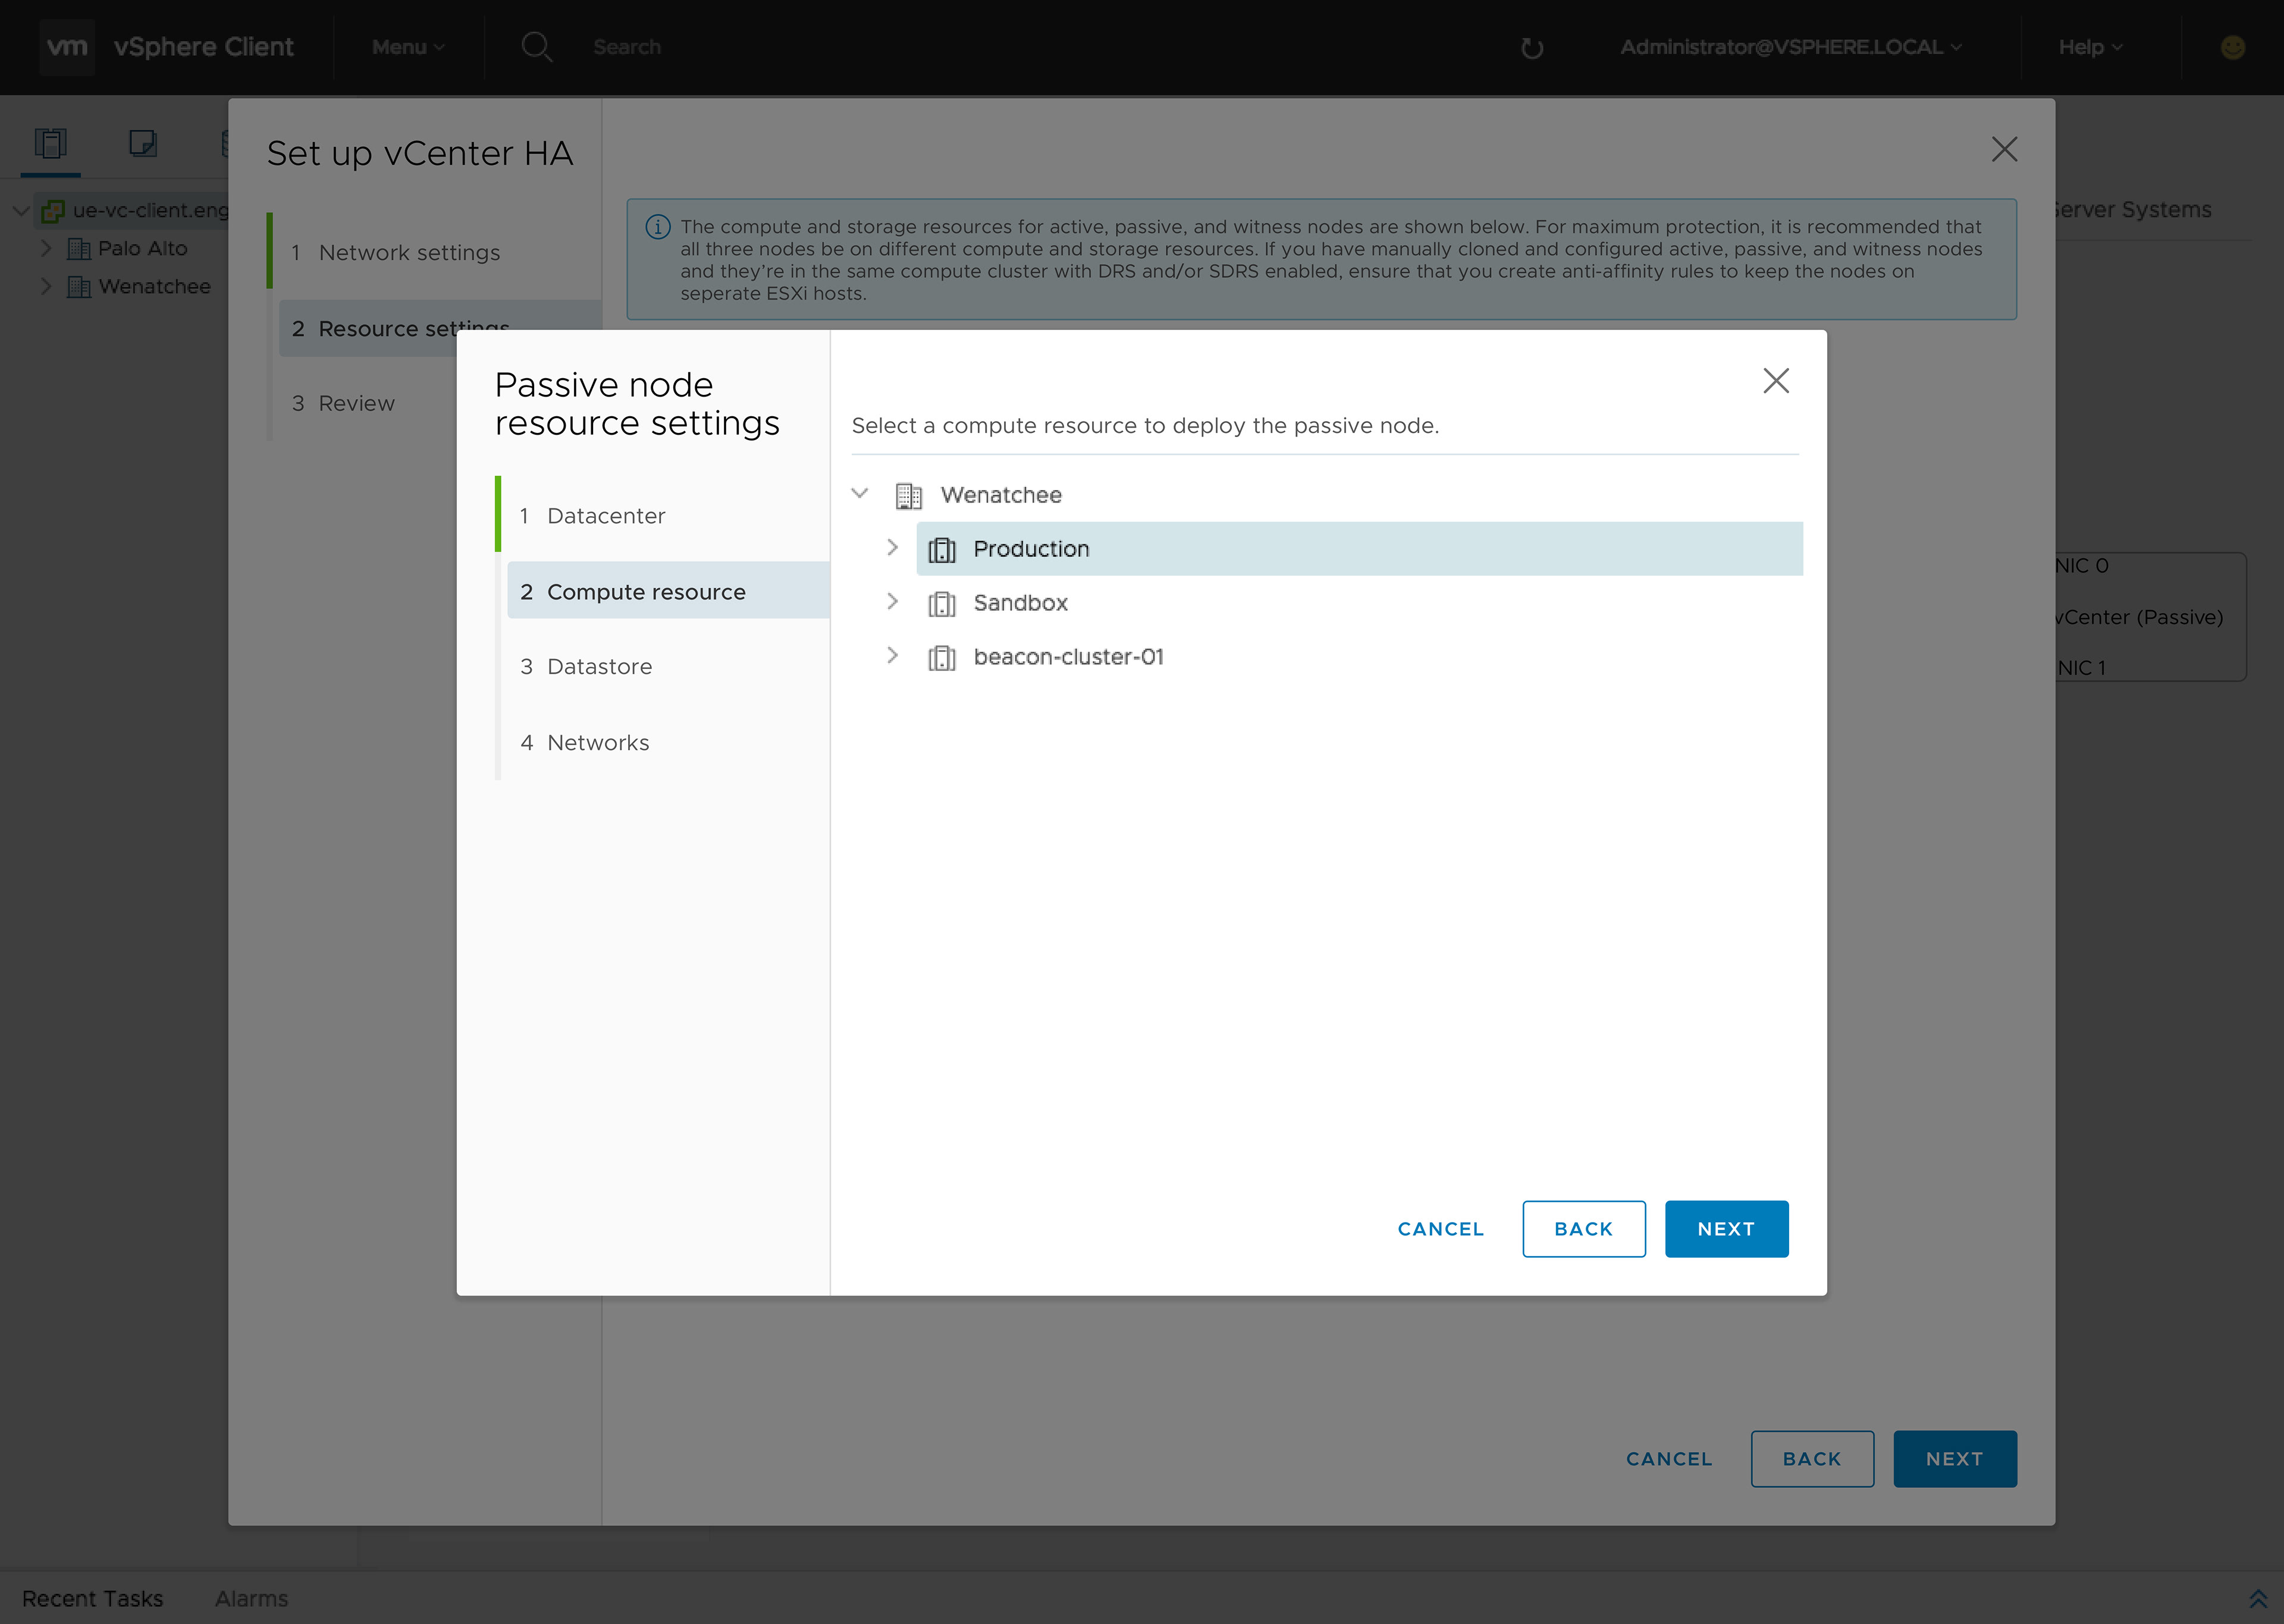Click the beacon-cluster-01 cluster icon
2284x1624 pixels.
942,657
